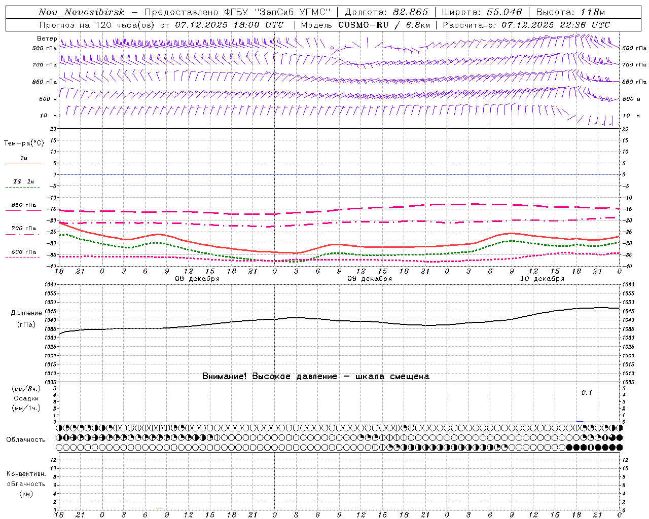Click the station name "Nov_Novosibirsk" in the header
Image resolution: width=649 pixels, height=519 pixels.
pyautogui.click(x=82, y=12)
